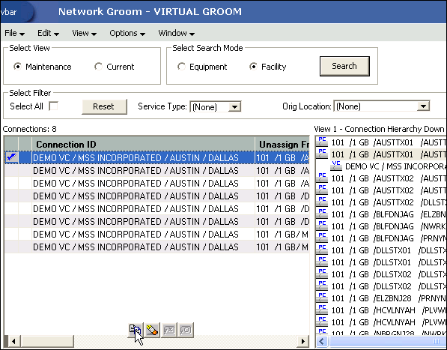Select the Current view radio button
Viewport: 447px width, 350px height.
click(x=98, y=67)
